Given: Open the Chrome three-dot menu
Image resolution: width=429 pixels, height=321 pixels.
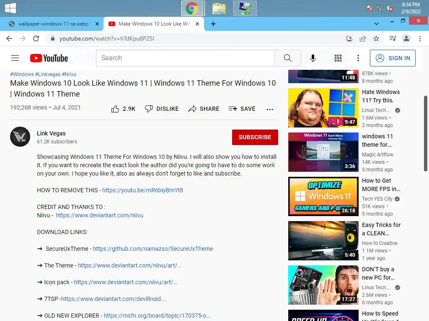Looking at the screenshot, I should click(x=420, y=38).
